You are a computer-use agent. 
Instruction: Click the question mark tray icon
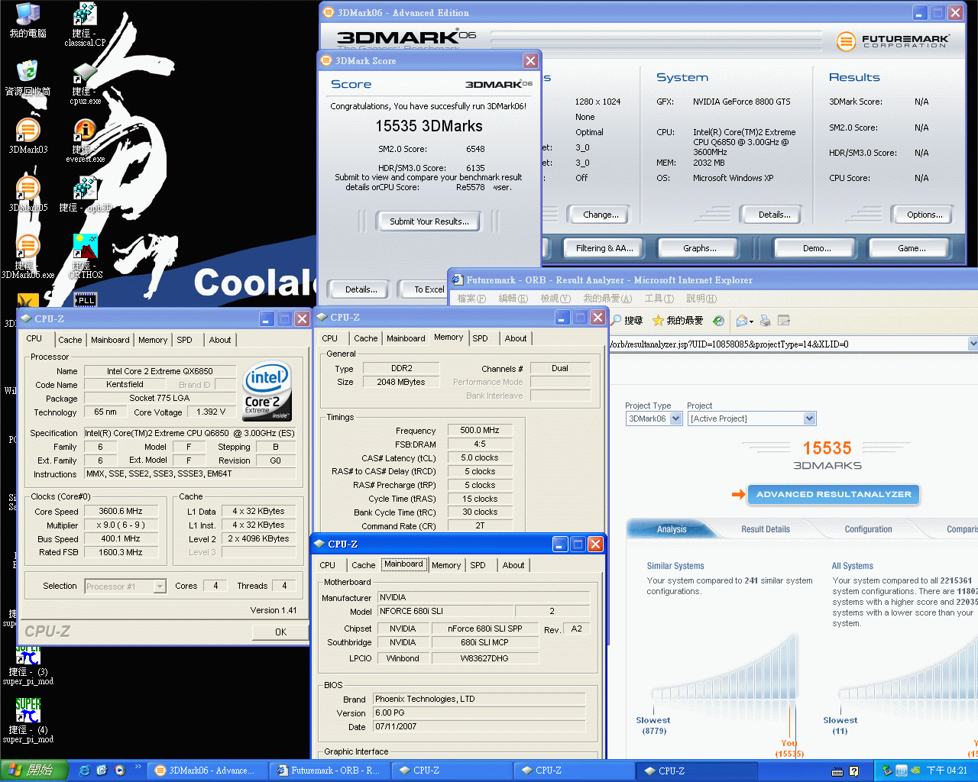coord(853,771)
